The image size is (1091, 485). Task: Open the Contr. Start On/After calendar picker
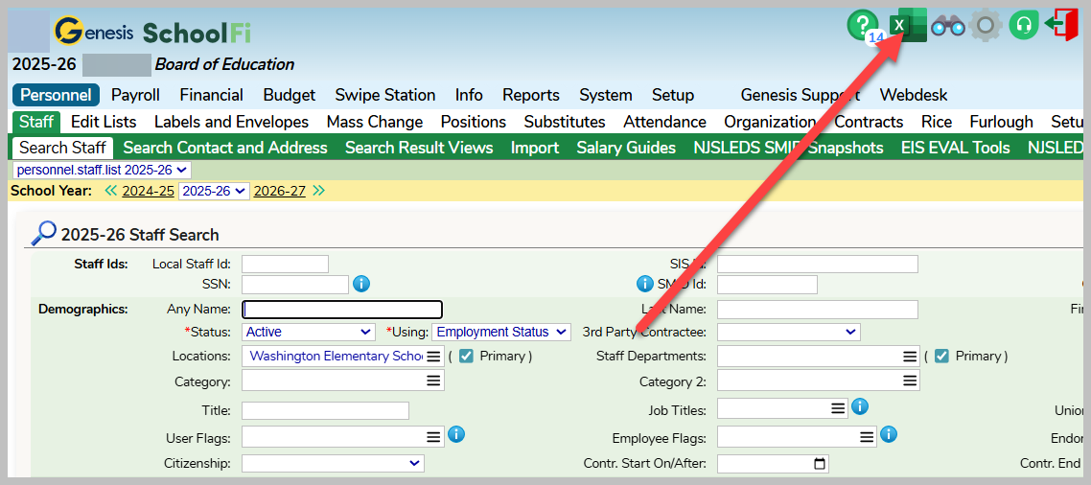coord(820,463)
